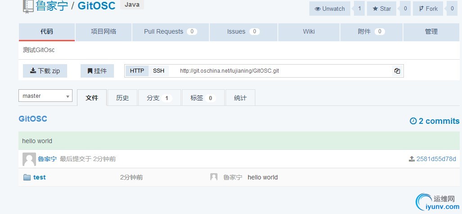
Task: Click the repository clone URL field
Action: click(280, 71)
